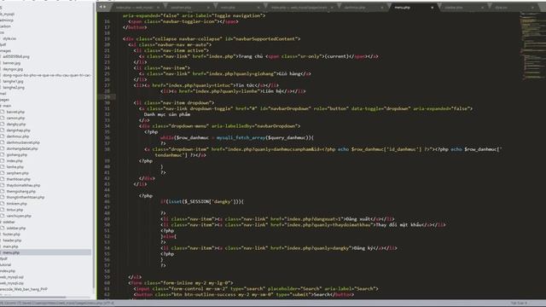Open baiviet.php in the sidebar

click(15, 112)
